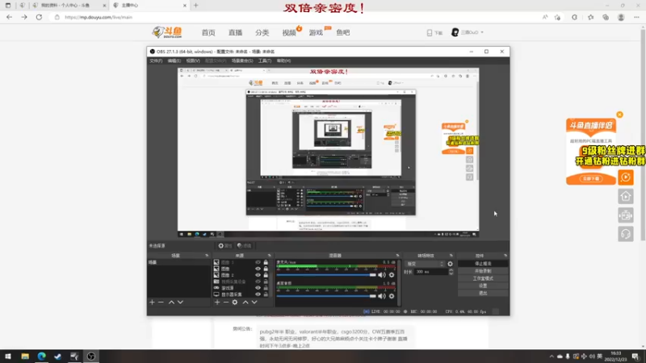Go to 直播 in Douyu navigation
This screenshot has height=363, width=646.
(x=235, y=32)
